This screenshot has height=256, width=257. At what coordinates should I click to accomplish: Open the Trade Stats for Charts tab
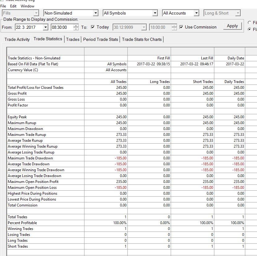click(x=142, y=39)
